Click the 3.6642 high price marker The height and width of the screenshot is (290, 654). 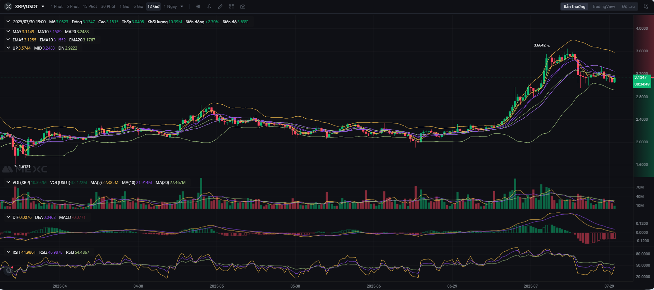click(x=540, y=45)
